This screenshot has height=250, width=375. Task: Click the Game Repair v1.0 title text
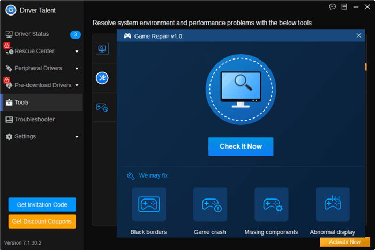click(158, 36)
